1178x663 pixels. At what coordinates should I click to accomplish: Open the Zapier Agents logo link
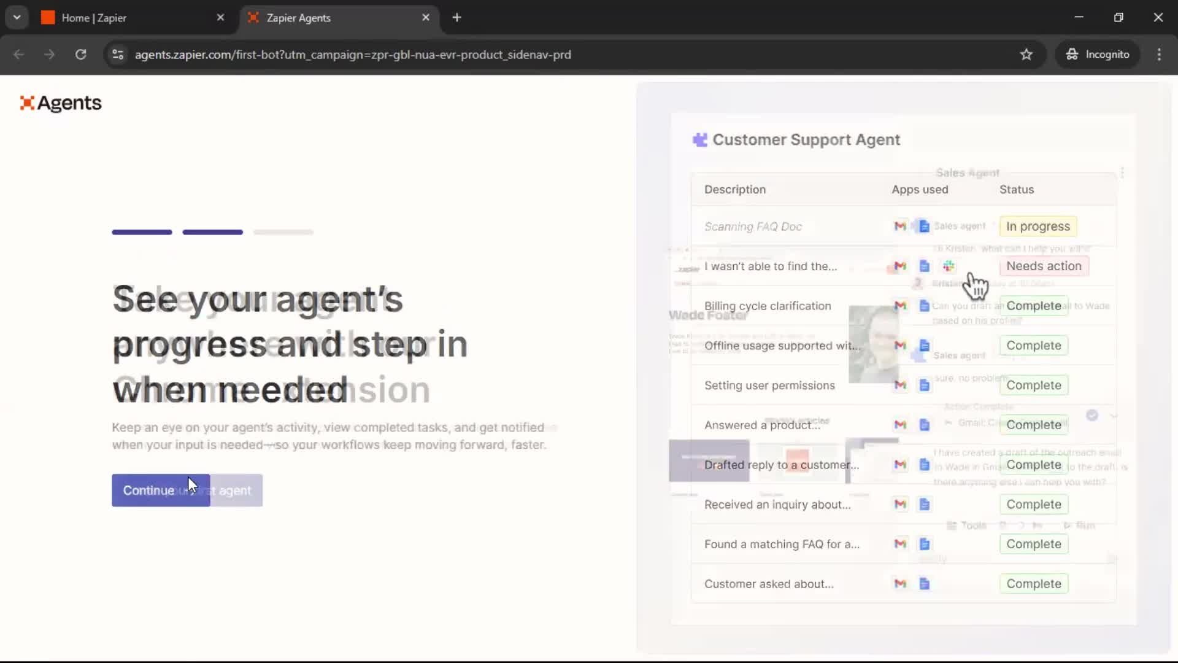pyautogui.click(x=61, y=103)
